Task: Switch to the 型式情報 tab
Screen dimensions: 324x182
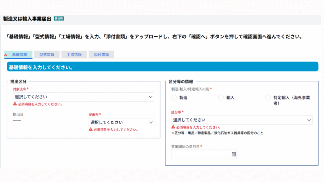Action: pyautogui.click(x=47, y=54)
